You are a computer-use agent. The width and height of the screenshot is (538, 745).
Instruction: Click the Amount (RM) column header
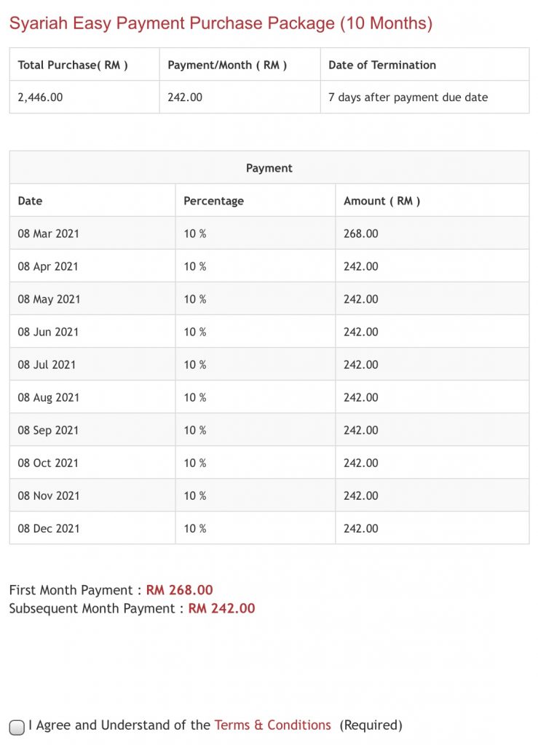(x=381, y=201)
